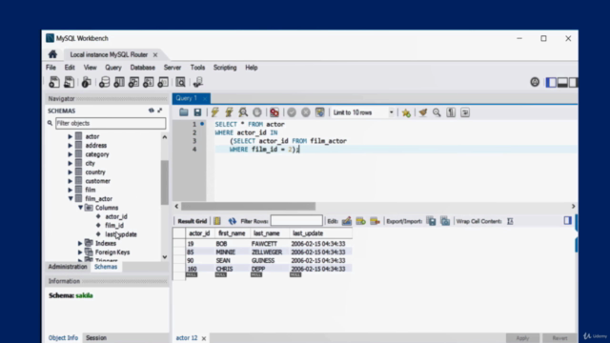Viewport: 610px width, 343px height.
Task: Stop the executing query icon
Action: [257, 112]
